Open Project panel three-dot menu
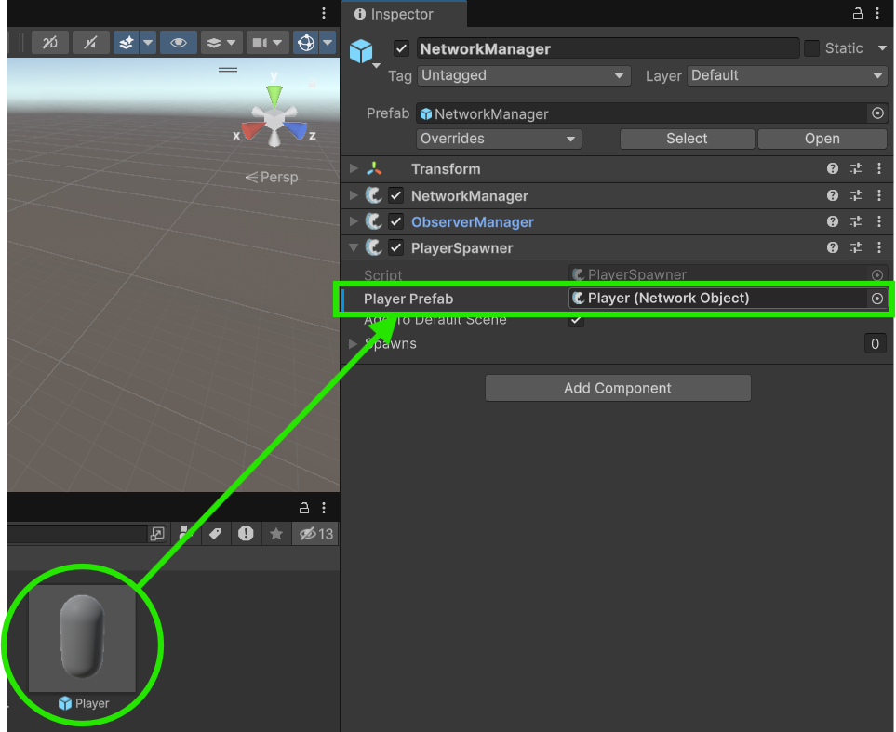The image size is (896, 732). click(324, 508)
